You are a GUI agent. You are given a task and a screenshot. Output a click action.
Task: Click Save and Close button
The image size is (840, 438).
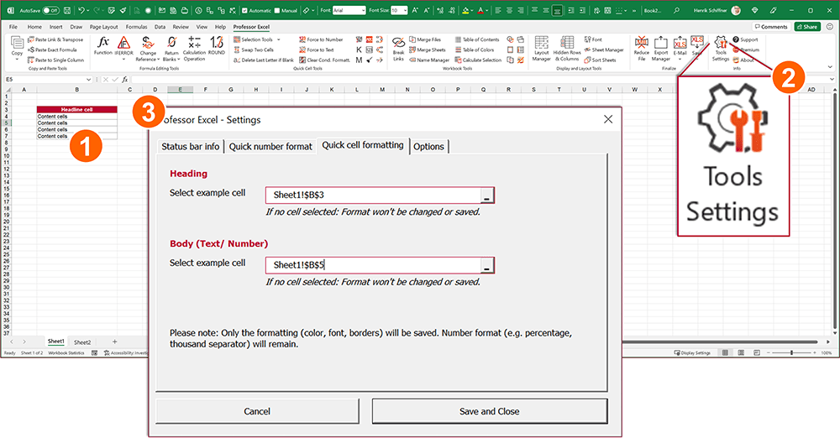(490, 411)
